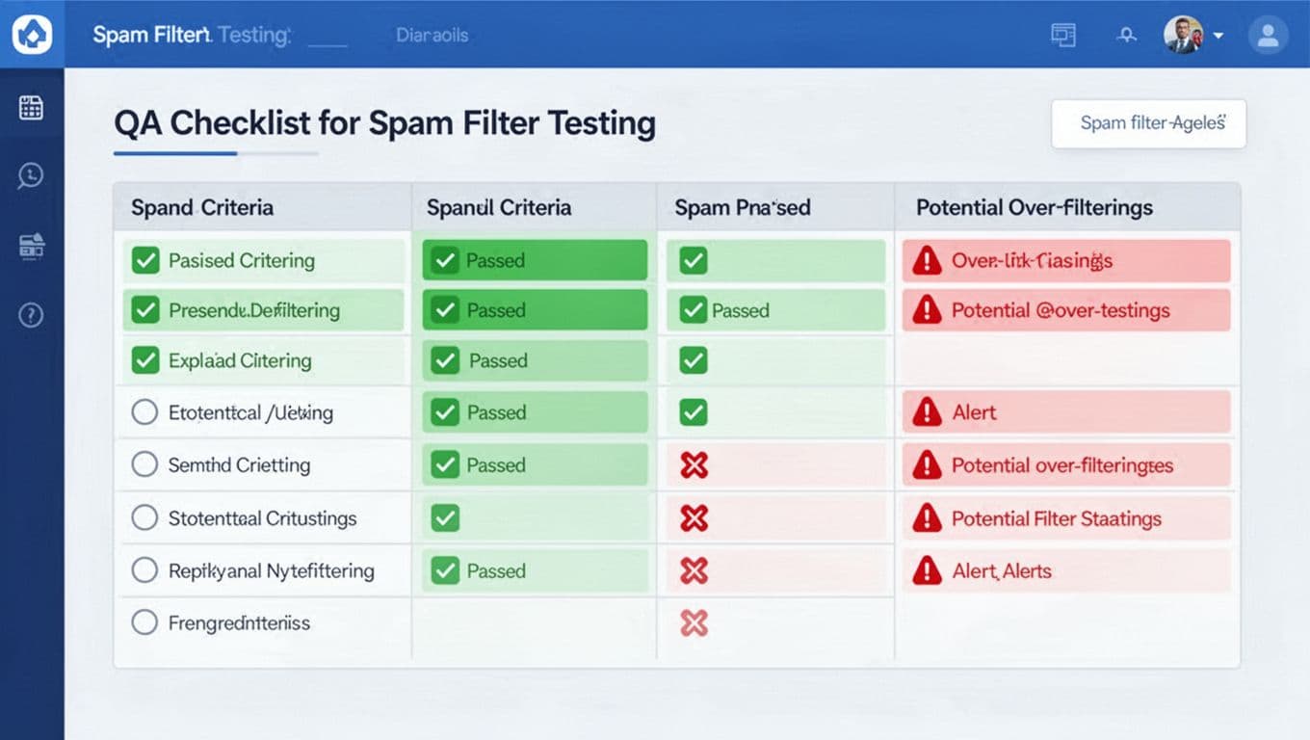Image resolution: width=1310 pixels, height=740 pixels.
Task: Select the person search icon in header
Action: coord(1126,34)
